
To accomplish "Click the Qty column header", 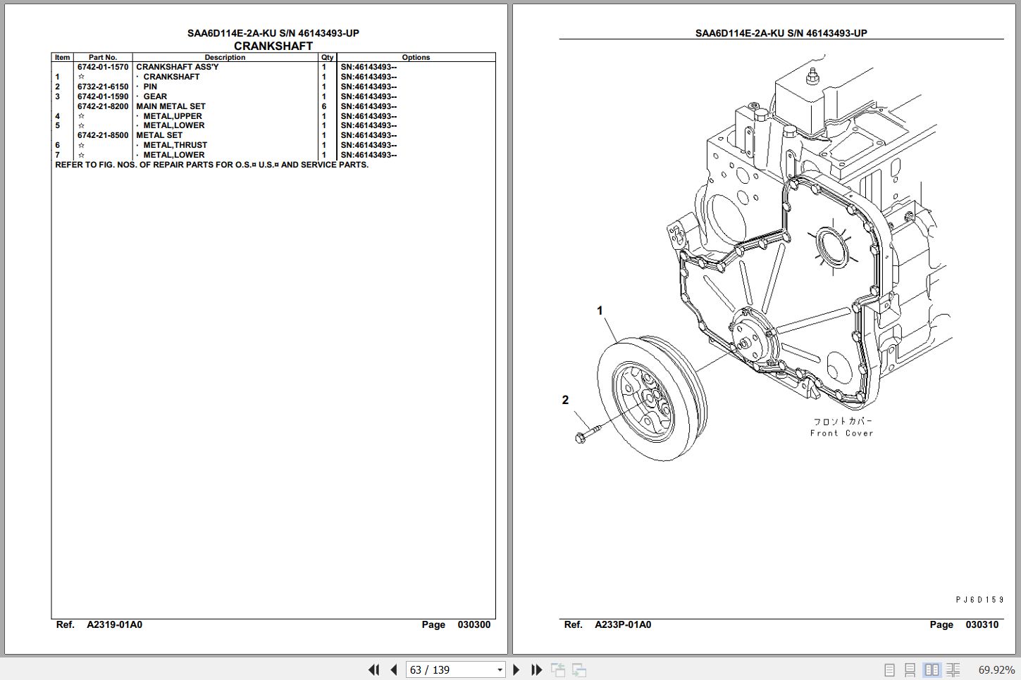I will click(x=328, y=58).
